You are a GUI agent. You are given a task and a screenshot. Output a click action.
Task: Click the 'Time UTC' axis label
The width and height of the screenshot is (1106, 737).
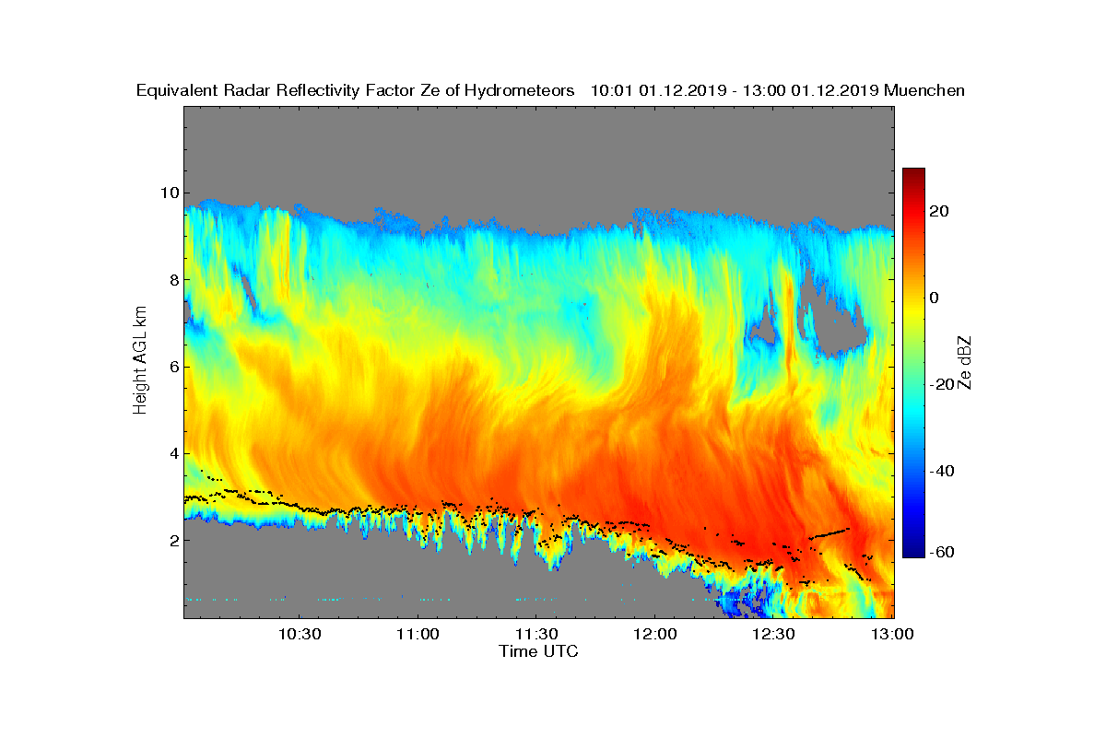(x=539, y=651)
